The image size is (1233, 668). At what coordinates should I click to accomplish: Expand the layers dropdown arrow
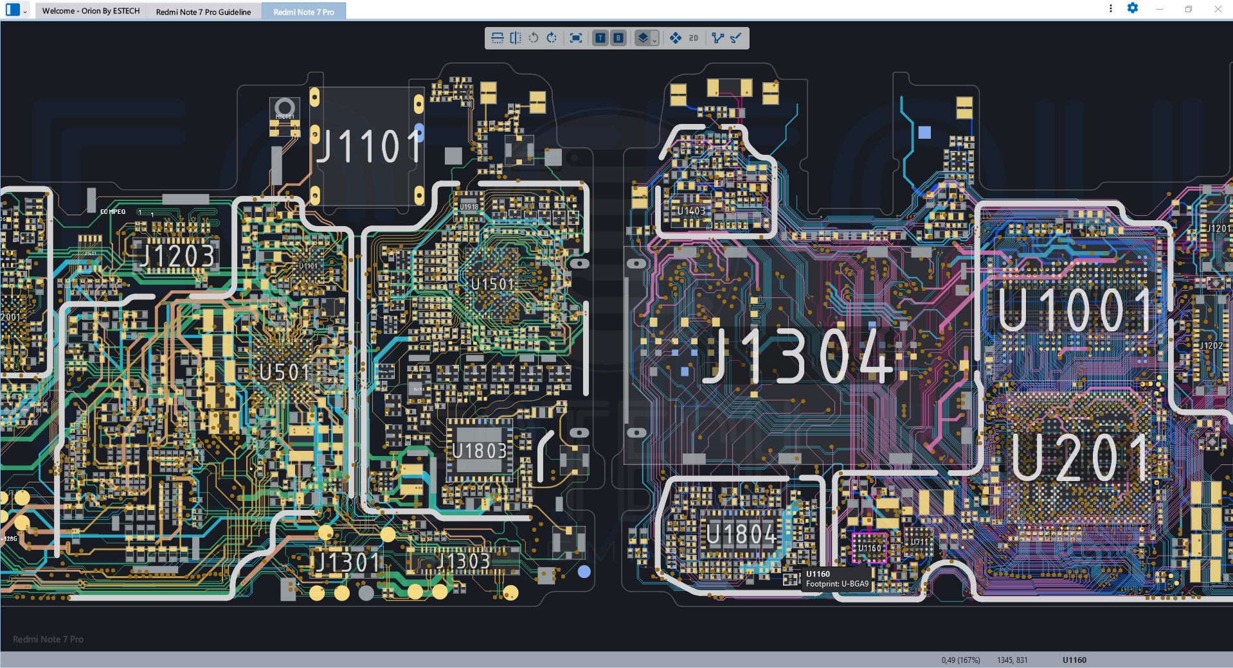tap(654, 39)
